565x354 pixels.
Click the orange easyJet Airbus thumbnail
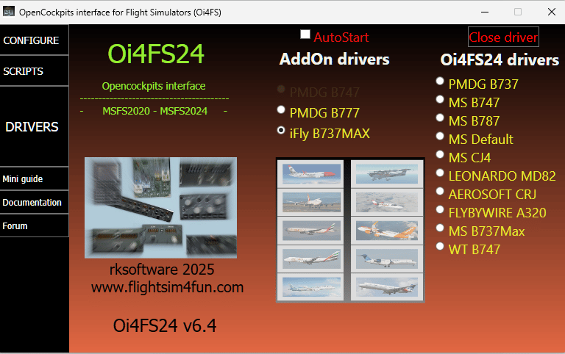coord(387,230)
